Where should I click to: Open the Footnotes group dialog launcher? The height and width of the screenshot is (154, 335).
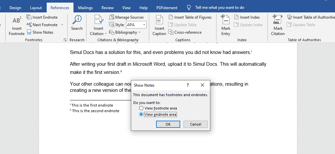(x=65, y=40)
